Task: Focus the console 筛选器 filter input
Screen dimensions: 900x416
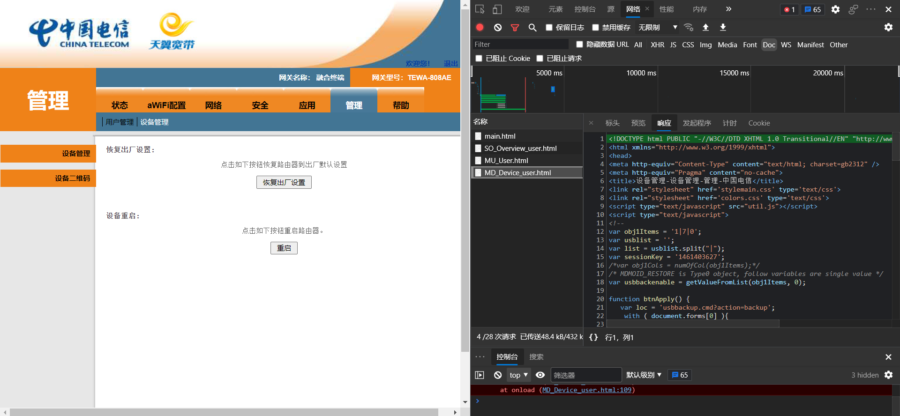Action: coord(586,375)
